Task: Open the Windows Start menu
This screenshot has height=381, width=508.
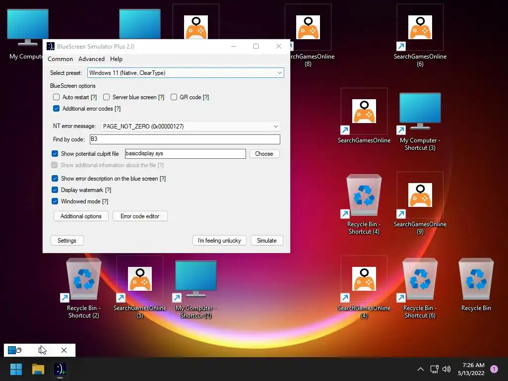Action: (x=16, y=369)
